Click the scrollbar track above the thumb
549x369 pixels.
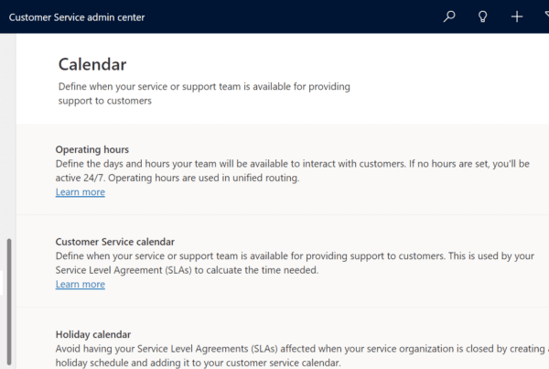pyautogui.click(x=9, y=137)
